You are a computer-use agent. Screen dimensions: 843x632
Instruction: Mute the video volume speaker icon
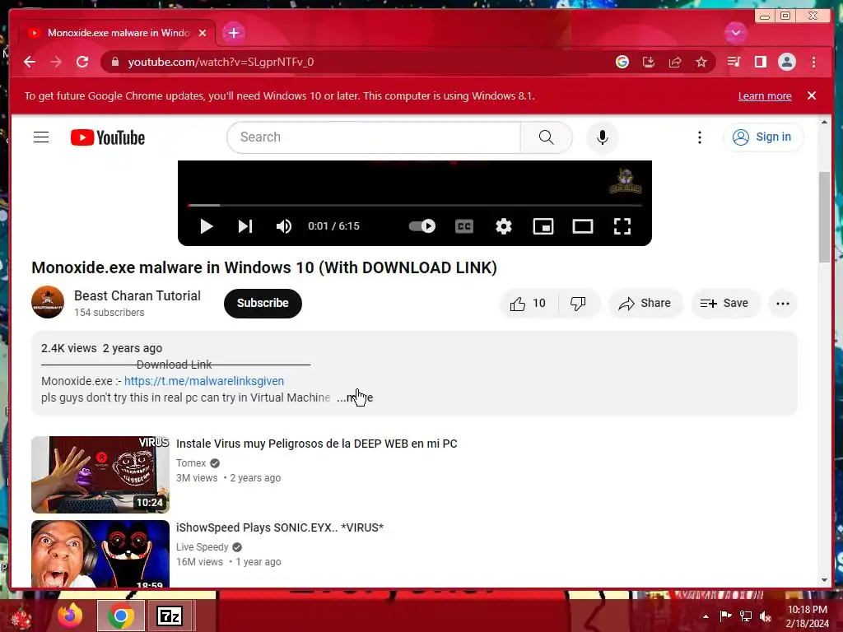(284, 226)
